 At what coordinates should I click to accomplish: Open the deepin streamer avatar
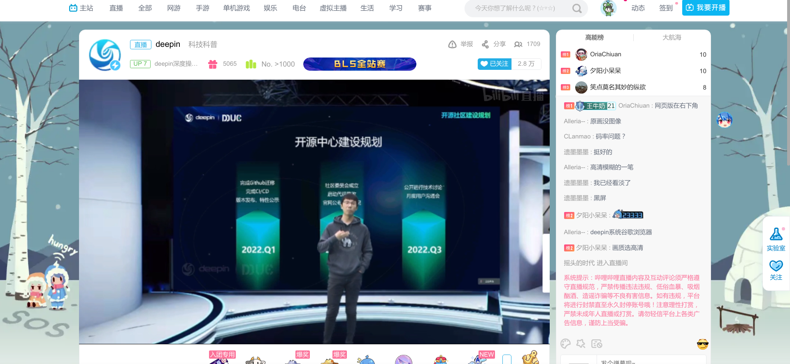click(105, 55)
